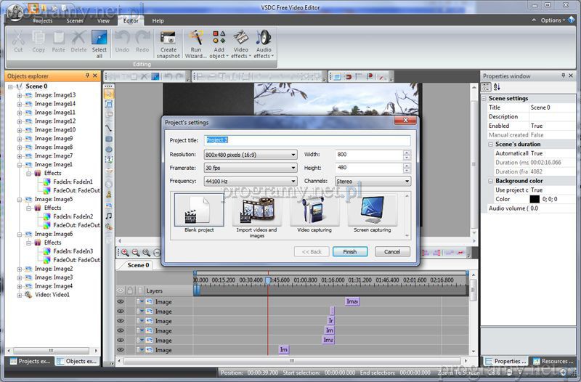Toggle visibility of the first Image layer

(121, 301)
